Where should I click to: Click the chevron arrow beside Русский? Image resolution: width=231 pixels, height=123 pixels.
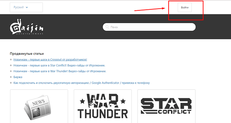pos(27,7)
